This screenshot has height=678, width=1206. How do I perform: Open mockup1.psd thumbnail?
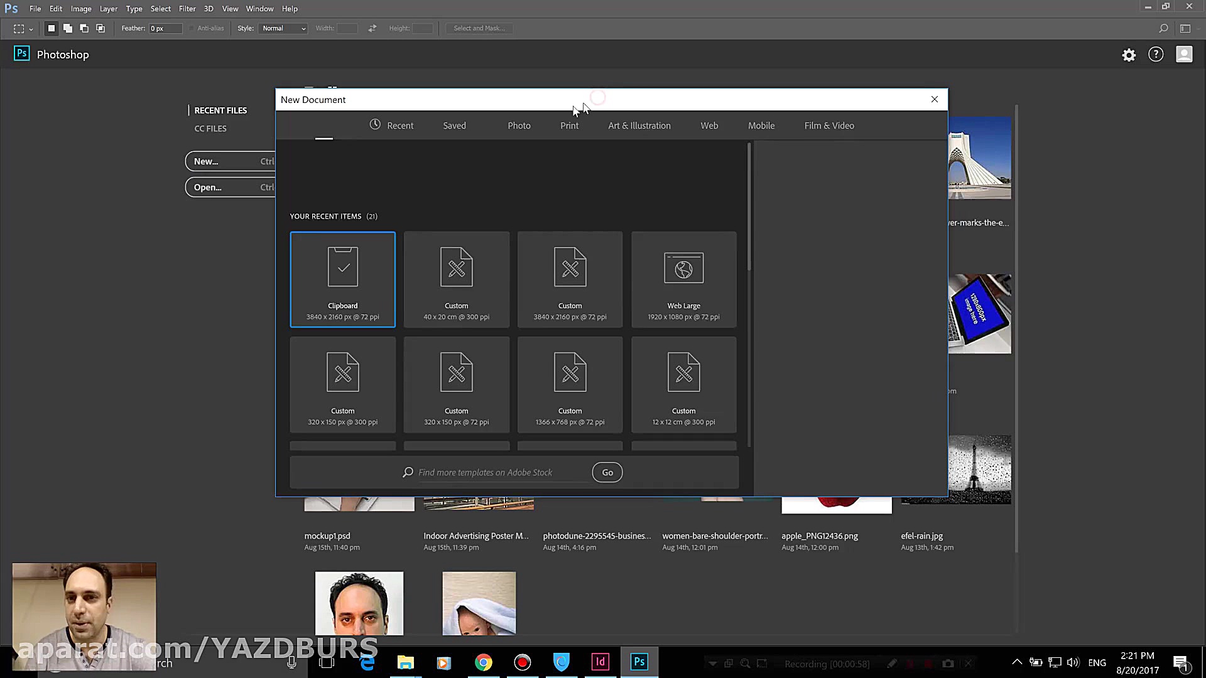coord(359,502)
